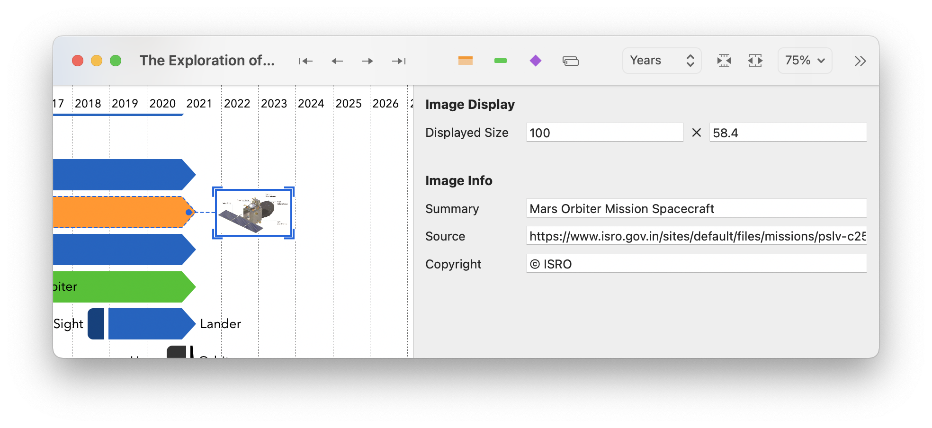Fit the timeline to window width
The height and width of the screenshot is (428, 932).
pos(724,61)
